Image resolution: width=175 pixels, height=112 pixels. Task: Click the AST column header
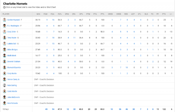pos(133,14)
